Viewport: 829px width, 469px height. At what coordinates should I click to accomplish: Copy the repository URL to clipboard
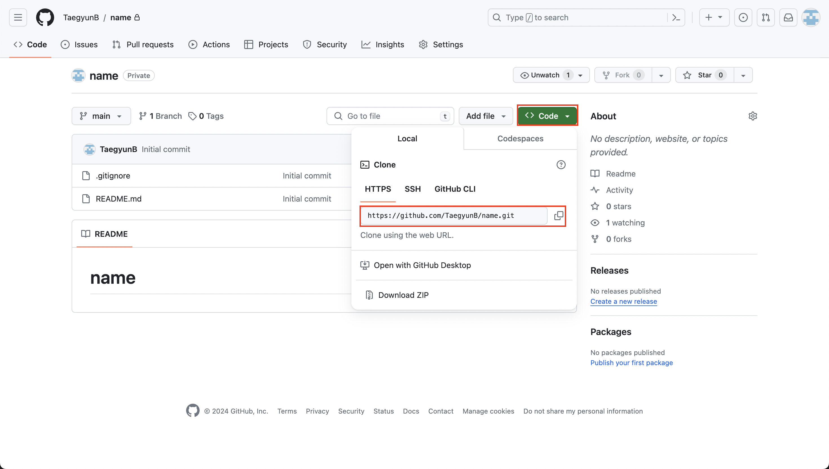click(x=558, y=215)
